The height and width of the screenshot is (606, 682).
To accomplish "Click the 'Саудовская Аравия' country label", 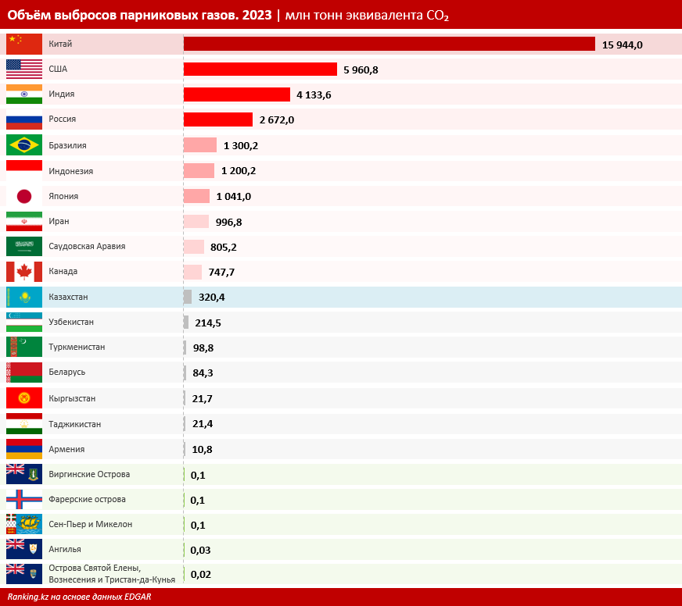I will pyautogui.click(x=87, y=246).
